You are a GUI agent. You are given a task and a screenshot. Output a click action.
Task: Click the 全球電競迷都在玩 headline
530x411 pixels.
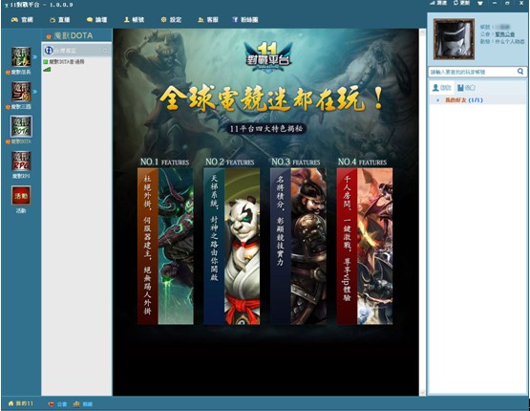(x=271, y=98)
